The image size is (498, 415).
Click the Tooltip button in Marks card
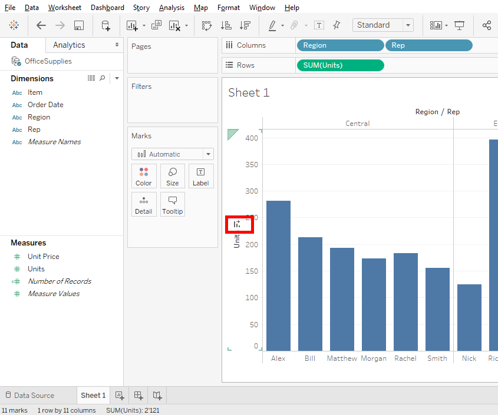[x=173, y=204]
